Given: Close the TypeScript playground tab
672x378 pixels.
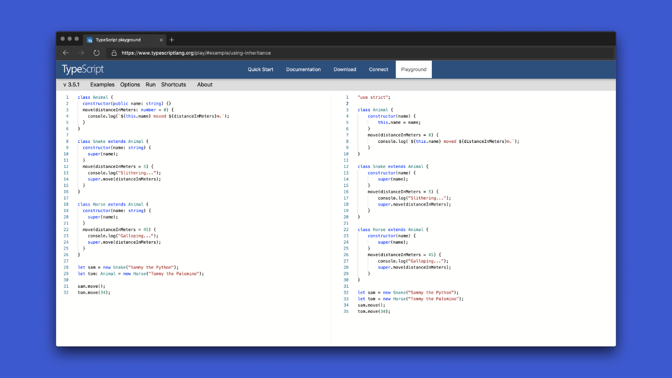Looking at the screenshot, I should coord(161,40).
